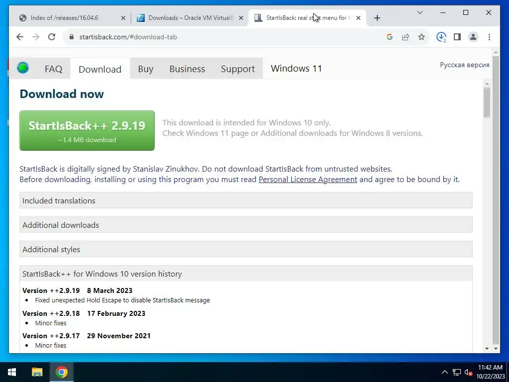Screen dimensions: 509x382
Task: Open the Buy tab
Action: [x=146, y=69]
